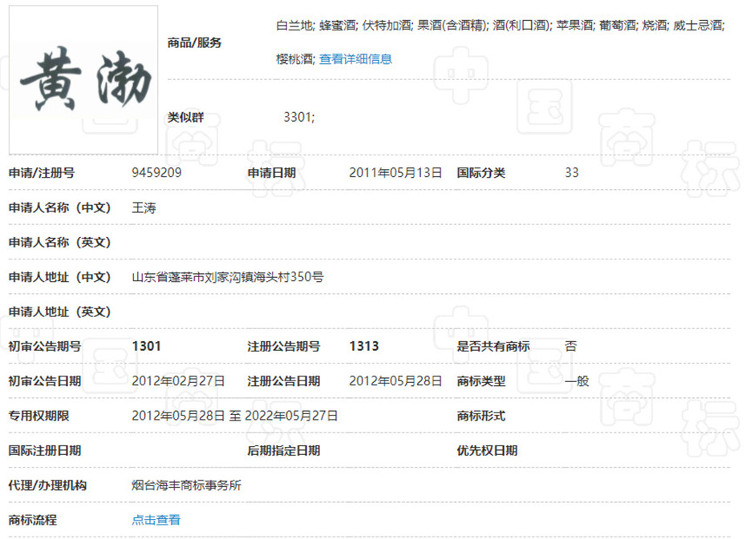Click the international class value 33

[x=571, y=173]
